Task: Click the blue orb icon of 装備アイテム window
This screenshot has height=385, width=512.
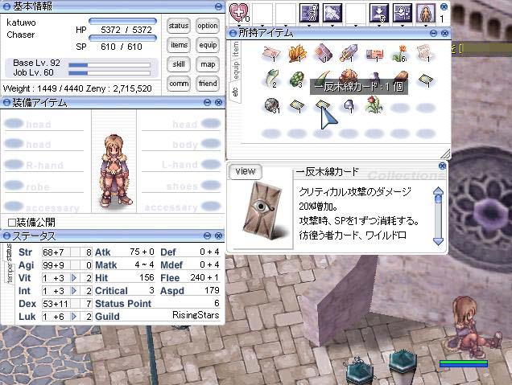Action: click(6, 103)
